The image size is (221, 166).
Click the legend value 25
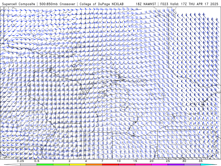[168, 161]
